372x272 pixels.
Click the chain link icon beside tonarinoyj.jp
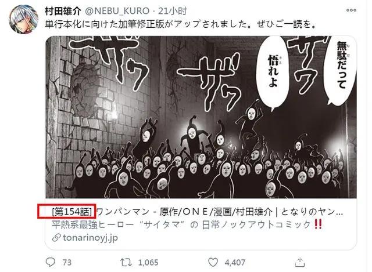pos(56,238)
